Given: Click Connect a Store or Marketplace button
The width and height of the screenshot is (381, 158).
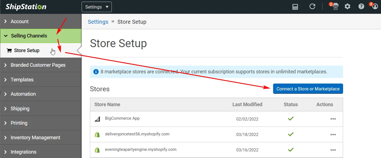Looking at the screenshot, I should point(308,89).
